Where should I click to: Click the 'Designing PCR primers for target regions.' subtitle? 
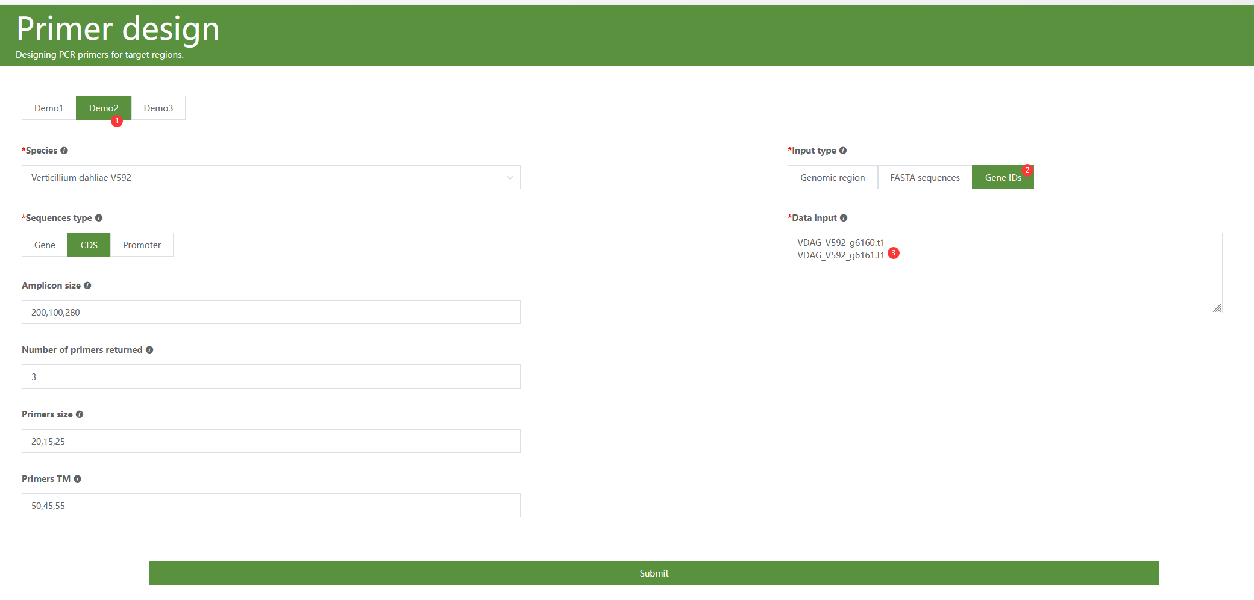point(99,55)
